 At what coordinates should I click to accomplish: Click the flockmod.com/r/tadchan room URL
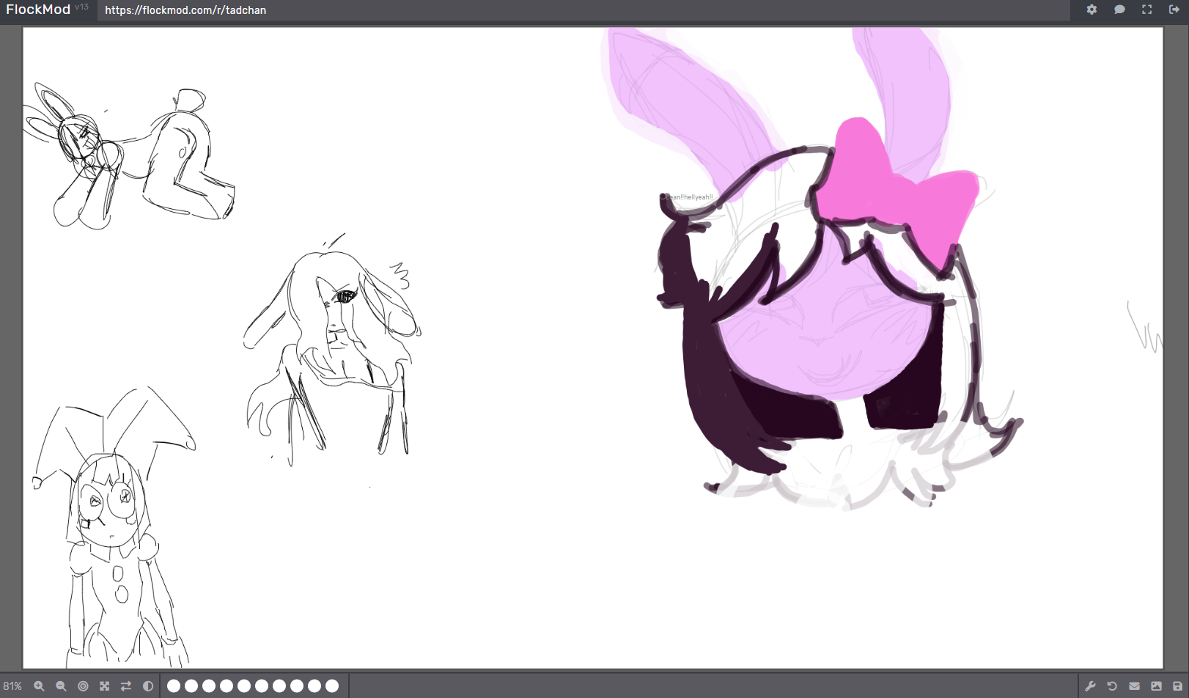185,10
